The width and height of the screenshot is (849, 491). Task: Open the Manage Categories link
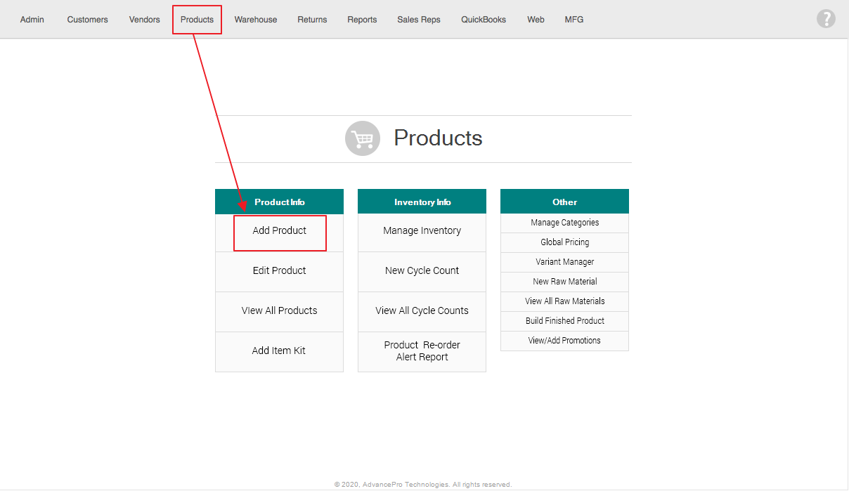pos(564,223)
